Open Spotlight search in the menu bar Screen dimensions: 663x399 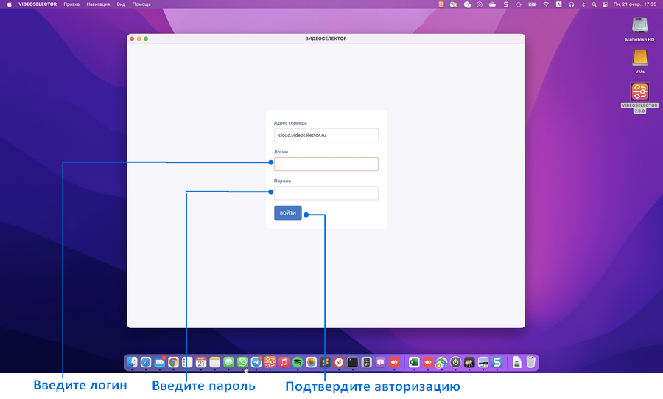(x=594, y=4)
